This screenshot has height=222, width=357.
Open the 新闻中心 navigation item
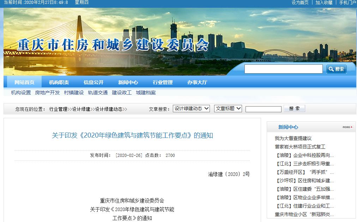click(128, 82)
